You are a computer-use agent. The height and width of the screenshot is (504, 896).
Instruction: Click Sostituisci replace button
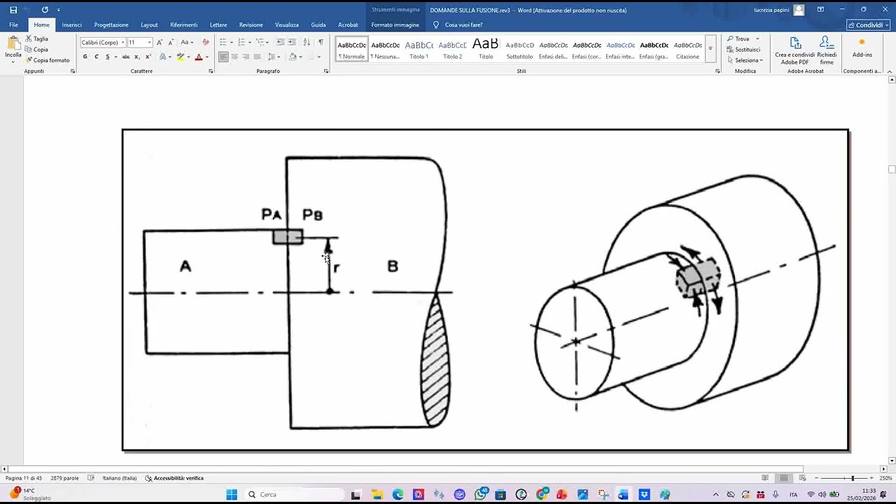tap(743, 50)
